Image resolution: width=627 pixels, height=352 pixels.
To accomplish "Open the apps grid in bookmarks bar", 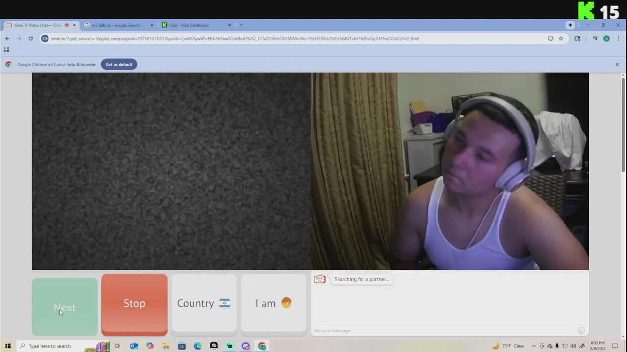I will [x=7, y=50].
